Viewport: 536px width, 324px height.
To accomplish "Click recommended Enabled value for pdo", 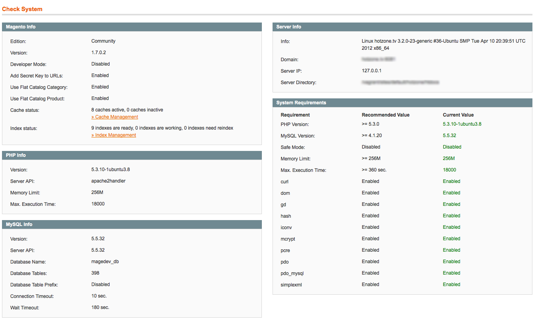I will click(371, 262).
